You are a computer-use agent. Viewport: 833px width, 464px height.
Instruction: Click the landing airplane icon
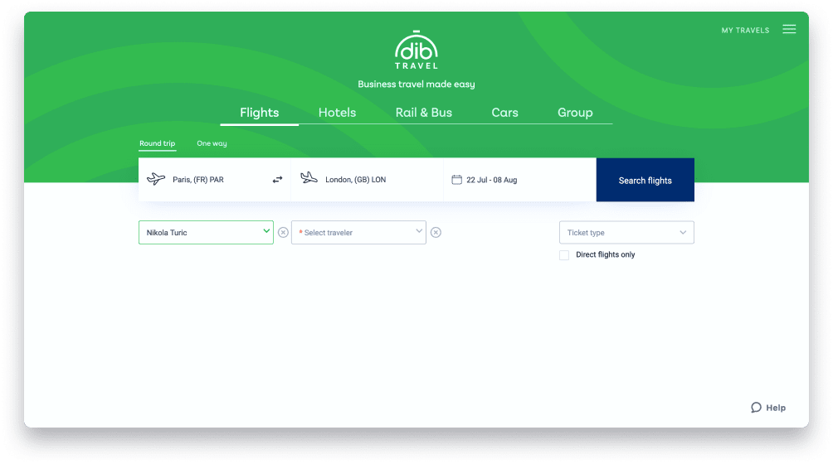point(309,177)
